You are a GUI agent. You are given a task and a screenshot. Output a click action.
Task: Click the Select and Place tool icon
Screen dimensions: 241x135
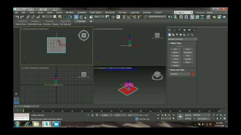(91, 17)
